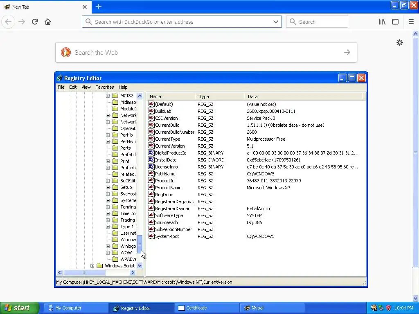The width and height of the screenshot is (419, 314).
Task: Expand the SeCEdit key
Action: (x=108, y=181)
